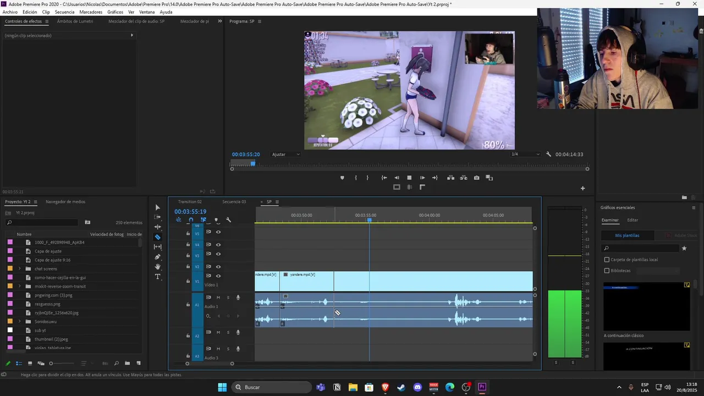
Task: Expand the Sonidosuwu bin
Action: pos(20,322)
